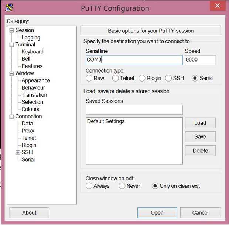Viewport: 229px width, 225px height.
Task: Select Default Settings in saved sessions list
Action: [106, 121]
